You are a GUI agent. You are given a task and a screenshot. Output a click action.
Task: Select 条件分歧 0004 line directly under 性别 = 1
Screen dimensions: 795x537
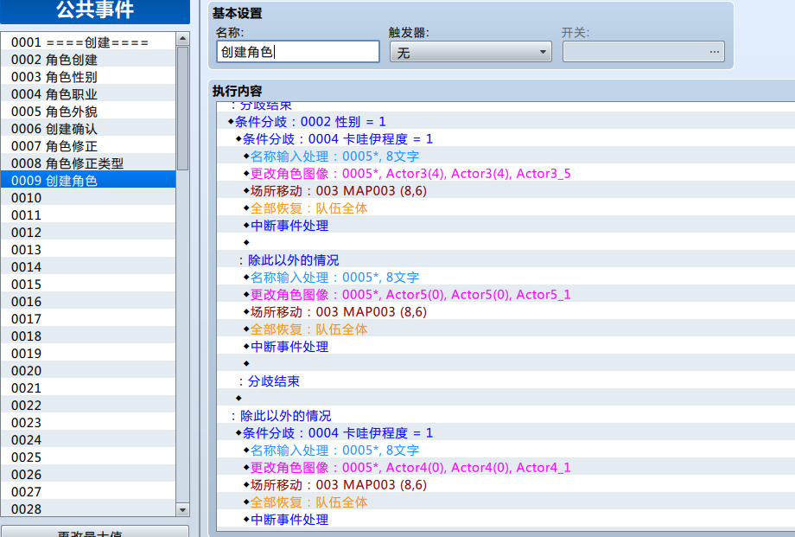tap(506, 138)
